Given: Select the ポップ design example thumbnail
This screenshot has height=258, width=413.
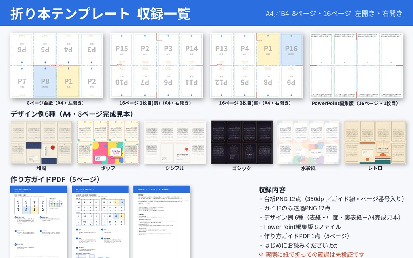Looking at the screenshot, I should coord(108,142).
